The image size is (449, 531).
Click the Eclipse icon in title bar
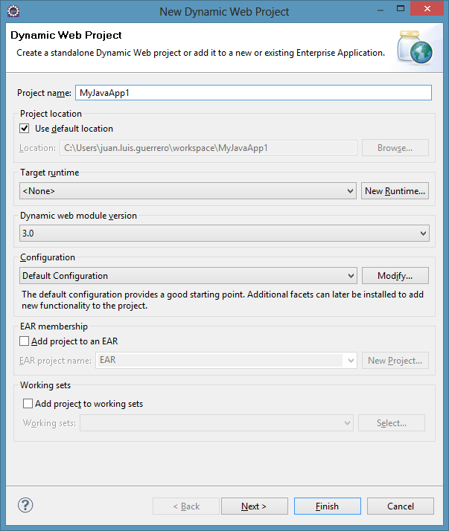(x=13, y=11)
